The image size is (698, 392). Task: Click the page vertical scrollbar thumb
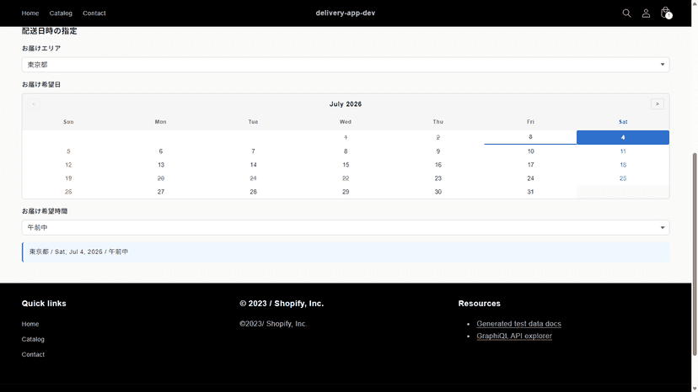point(695,254)
